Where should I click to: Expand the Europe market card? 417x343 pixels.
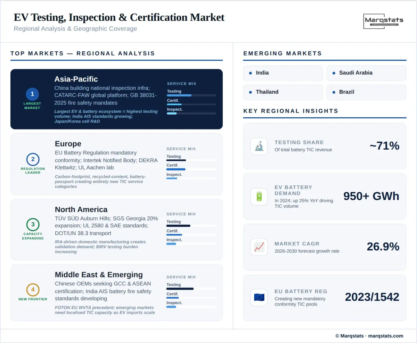tap(116, 164)
